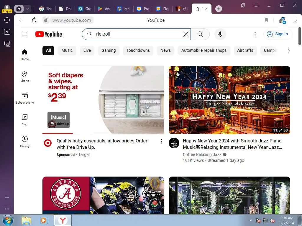Select the All filter chip

tap(48, 51)
